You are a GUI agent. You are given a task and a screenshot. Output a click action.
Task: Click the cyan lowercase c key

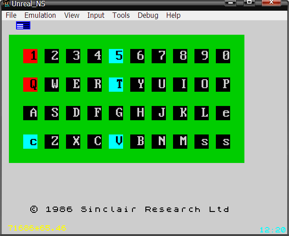(30, 142)
